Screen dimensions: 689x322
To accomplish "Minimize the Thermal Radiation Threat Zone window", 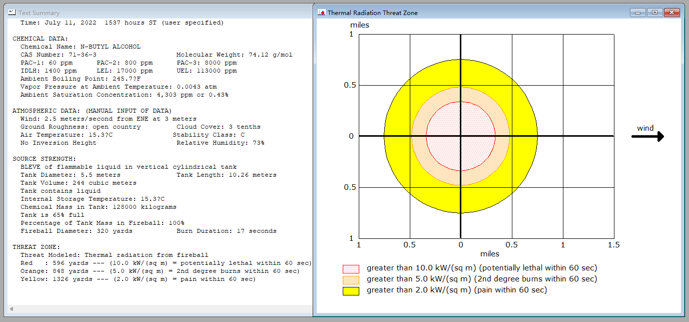I will [x=637, y=13].
